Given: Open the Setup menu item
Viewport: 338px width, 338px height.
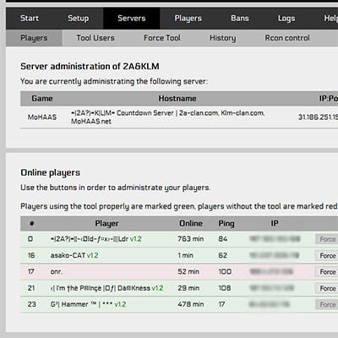Looking at the screenshot, I should 78,19.
